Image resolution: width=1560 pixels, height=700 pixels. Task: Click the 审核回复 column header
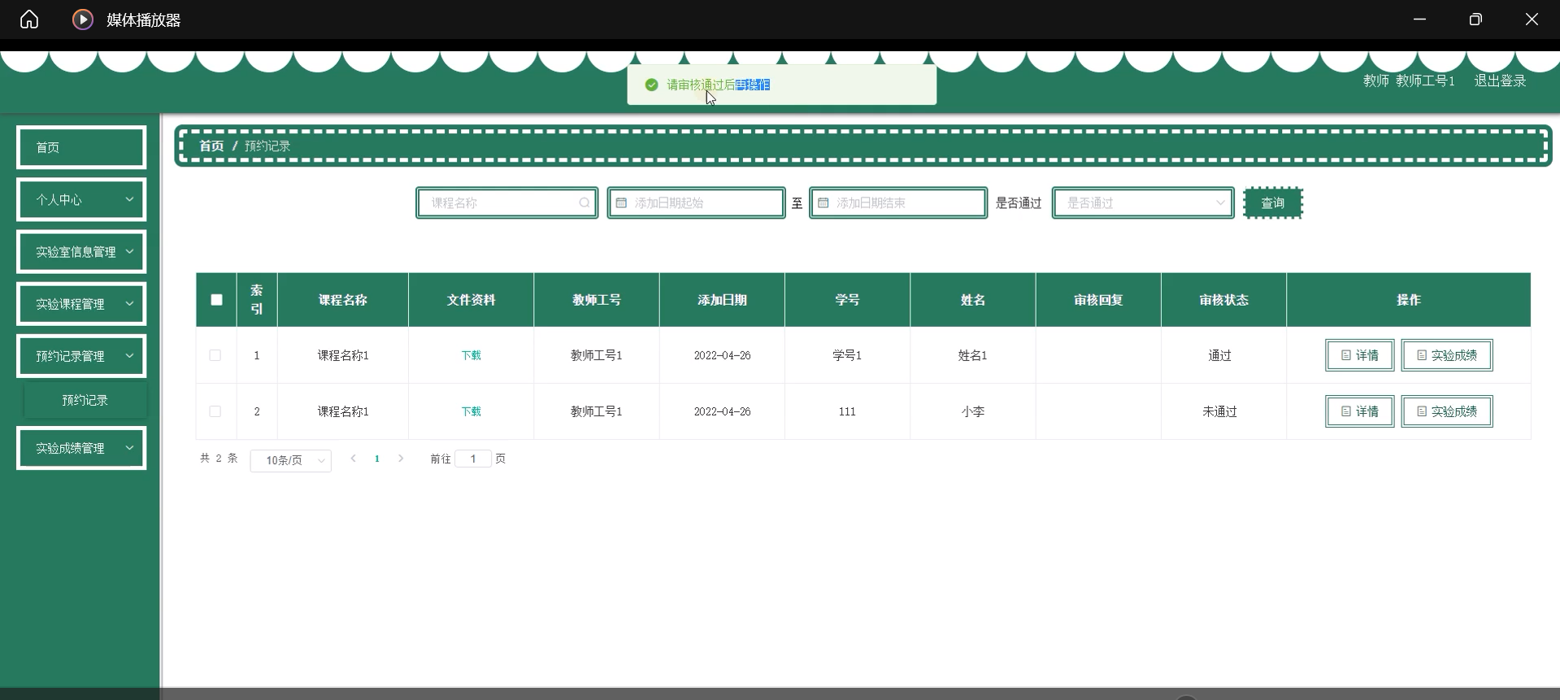[x=1098, y=300]
